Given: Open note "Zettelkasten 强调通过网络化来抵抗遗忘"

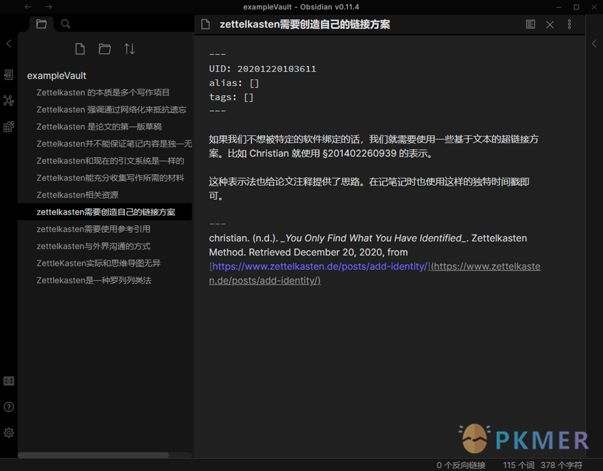Looking at the screenshot, I should coord(112,110).
